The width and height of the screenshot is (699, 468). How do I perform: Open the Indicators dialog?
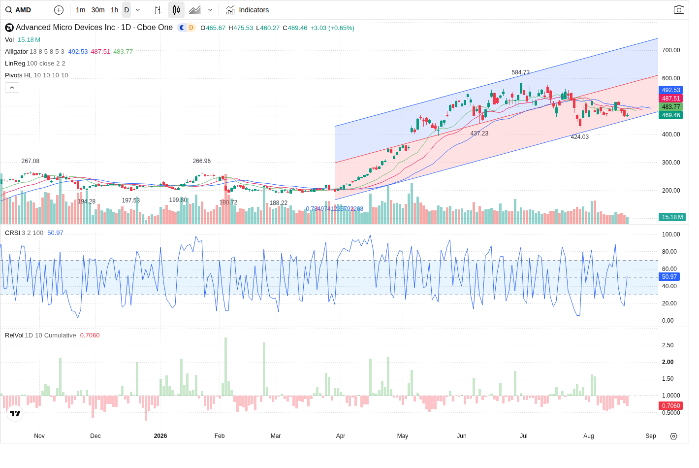(x=247, y=10)
